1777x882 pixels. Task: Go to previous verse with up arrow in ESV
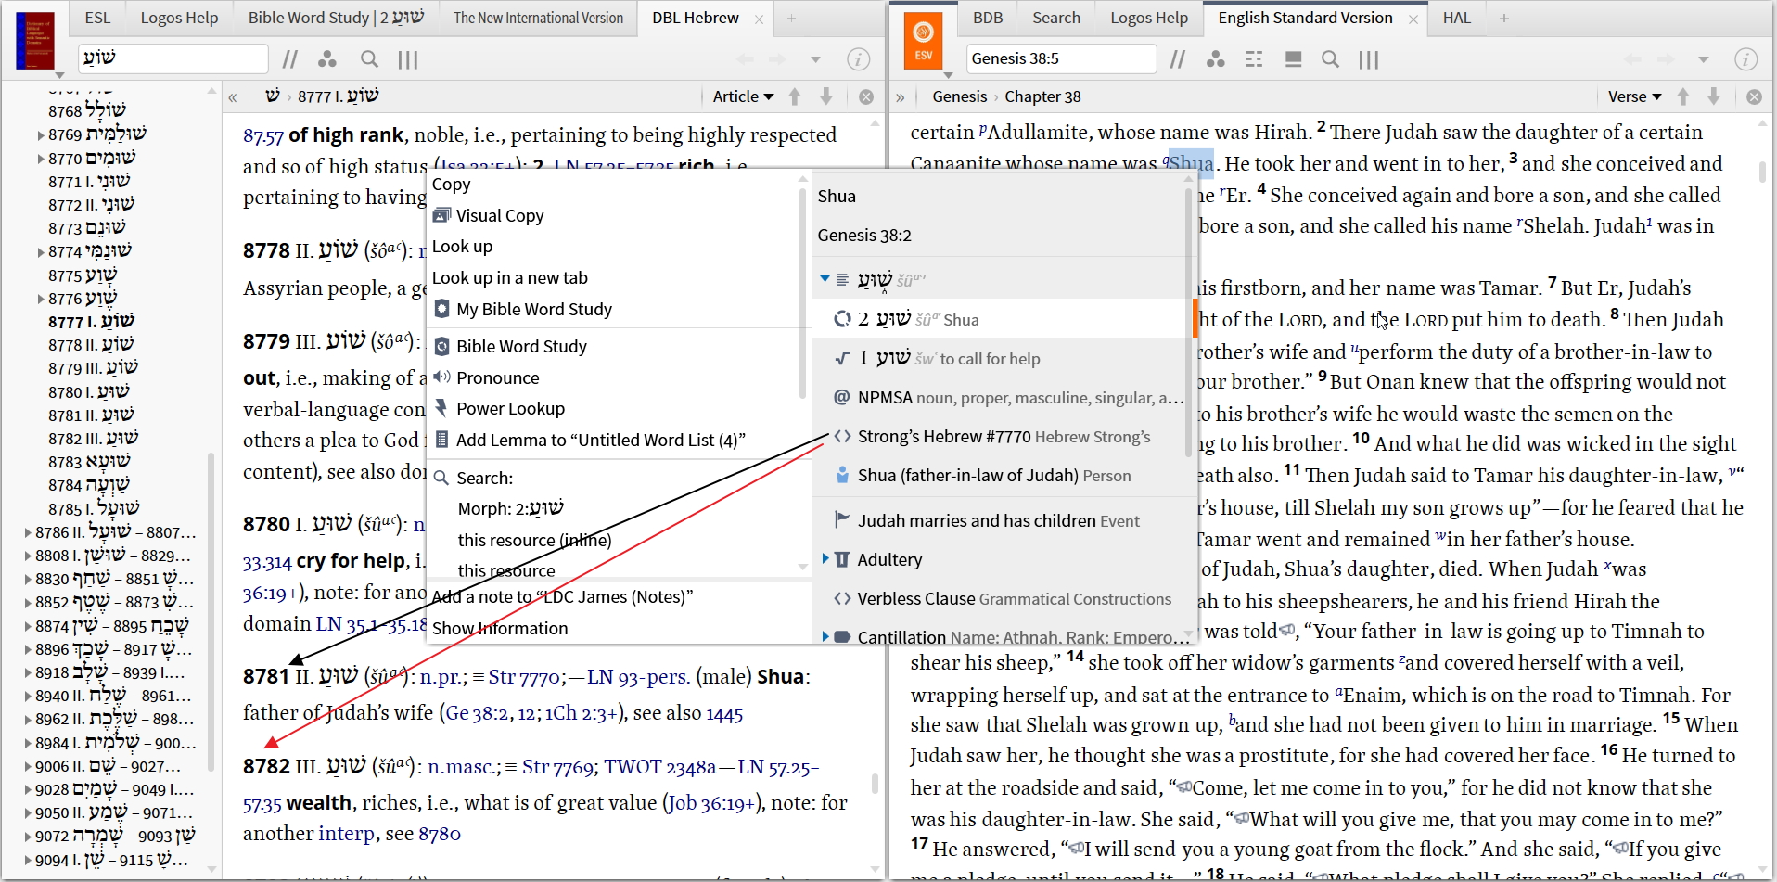(1683, 96)
